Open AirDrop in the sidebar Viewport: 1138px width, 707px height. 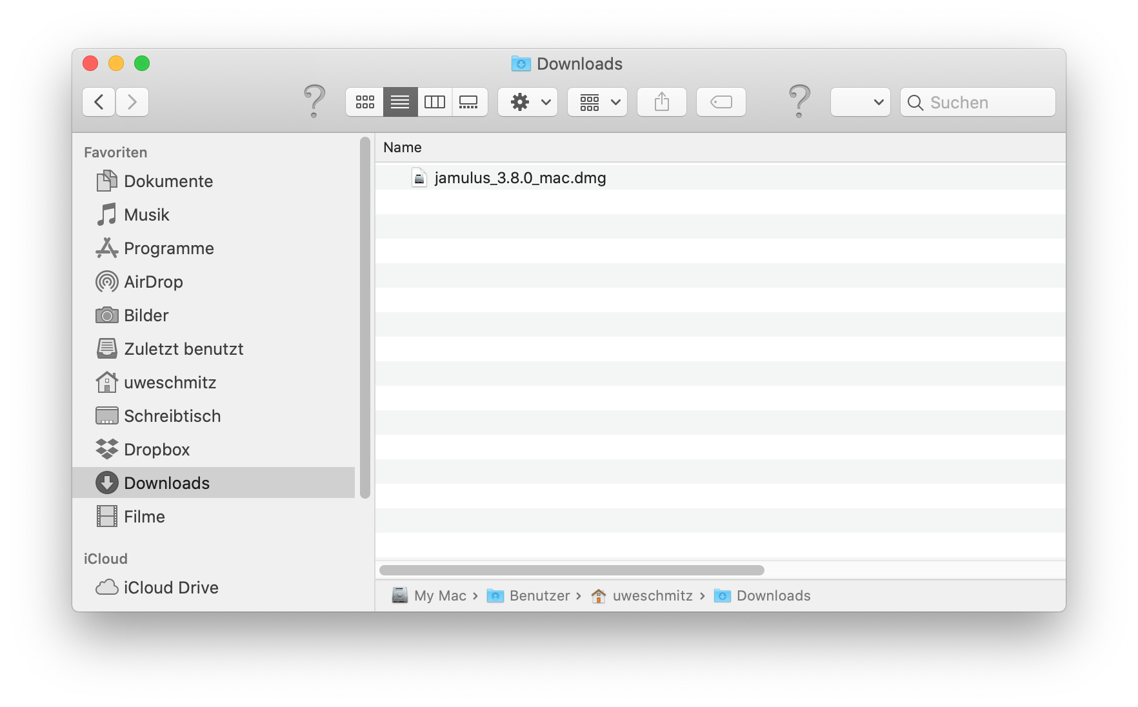[x=153, y=282]
